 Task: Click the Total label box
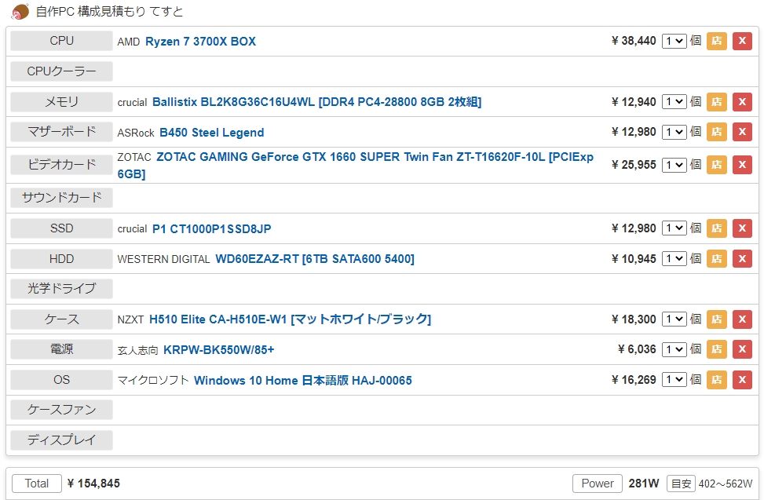[x=37, y=484]
